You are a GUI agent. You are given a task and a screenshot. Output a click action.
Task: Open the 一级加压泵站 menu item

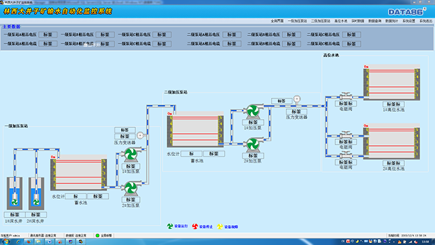(x=297, y=21)
